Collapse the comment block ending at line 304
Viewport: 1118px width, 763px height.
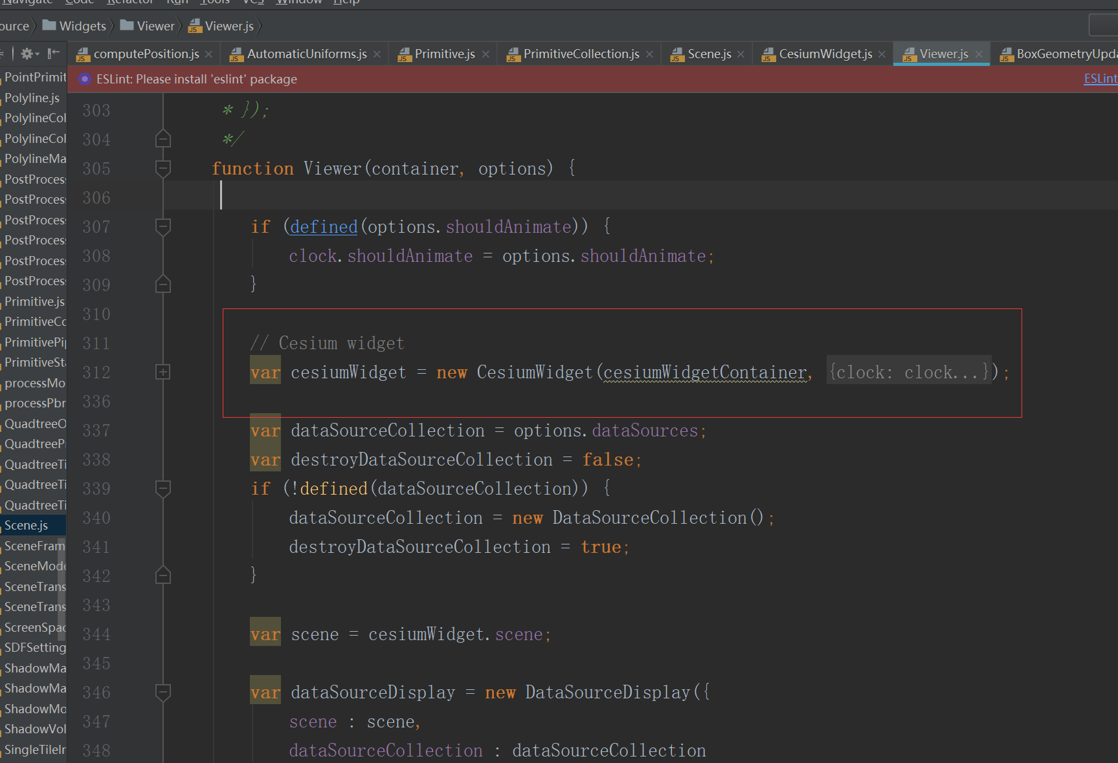(163, 139)
